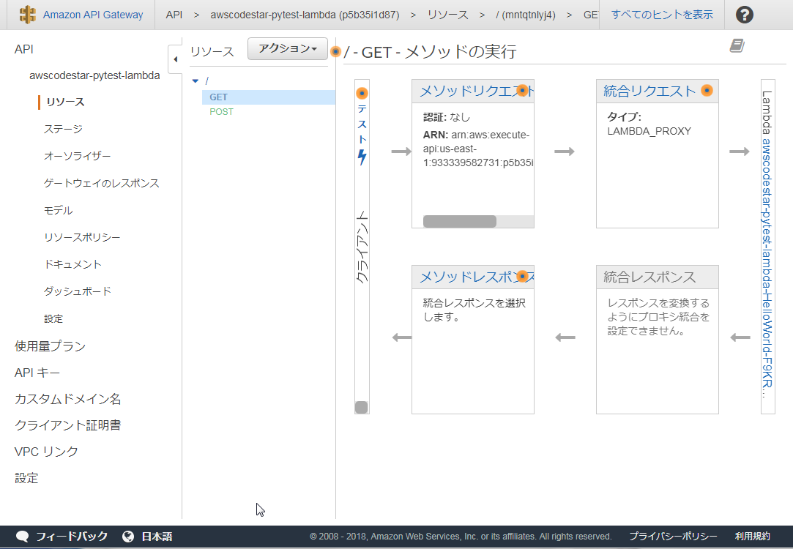
Task: Click the lightning bolt test icon
Action: click(361, 156)
